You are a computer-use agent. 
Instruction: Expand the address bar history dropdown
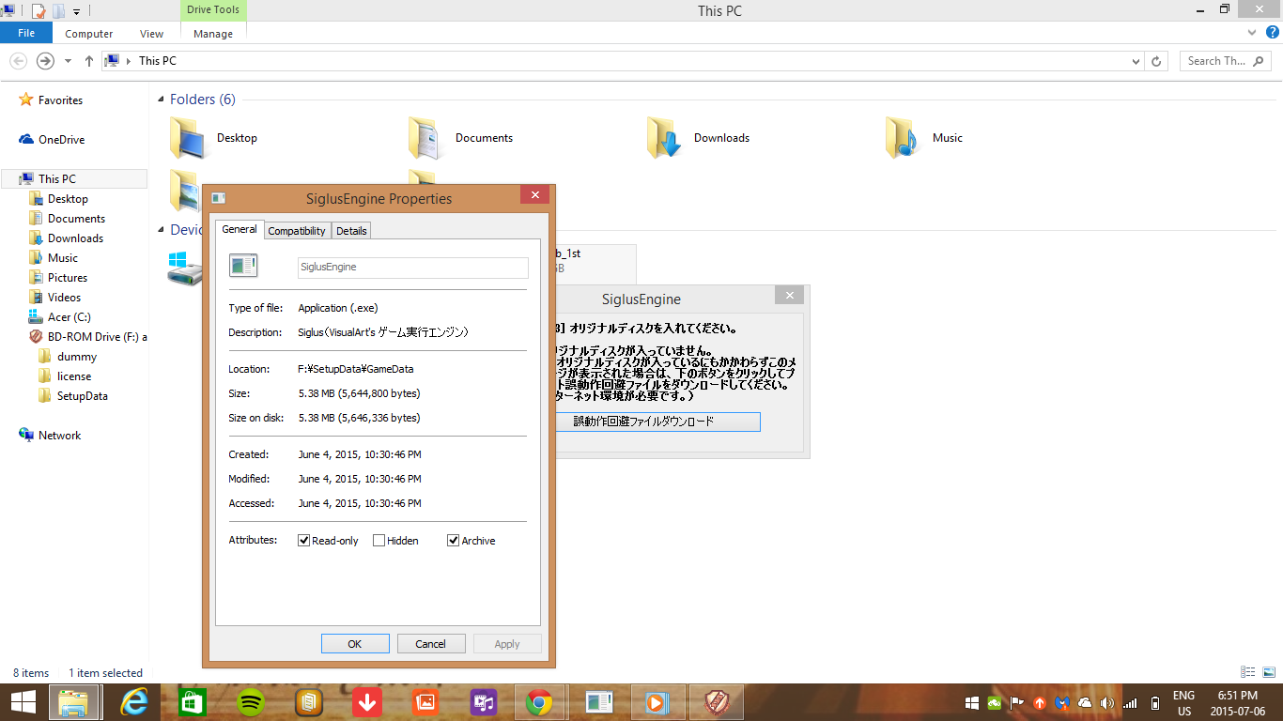(1136, 61)
